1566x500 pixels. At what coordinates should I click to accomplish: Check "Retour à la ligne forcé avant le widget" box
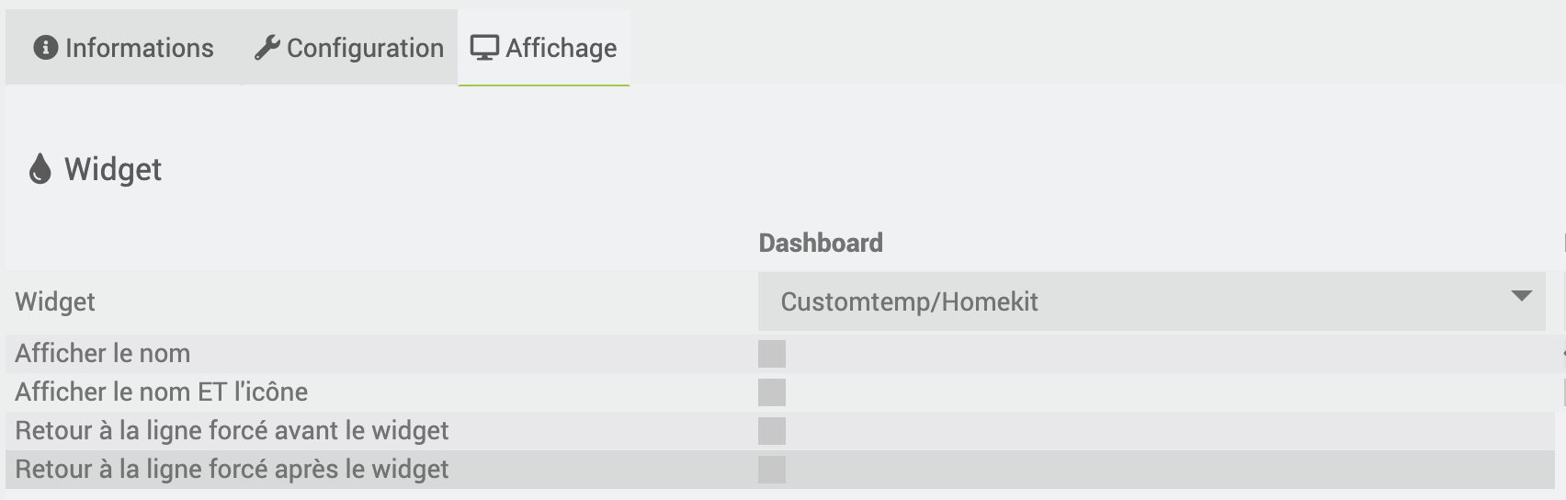tap(772, 431)
